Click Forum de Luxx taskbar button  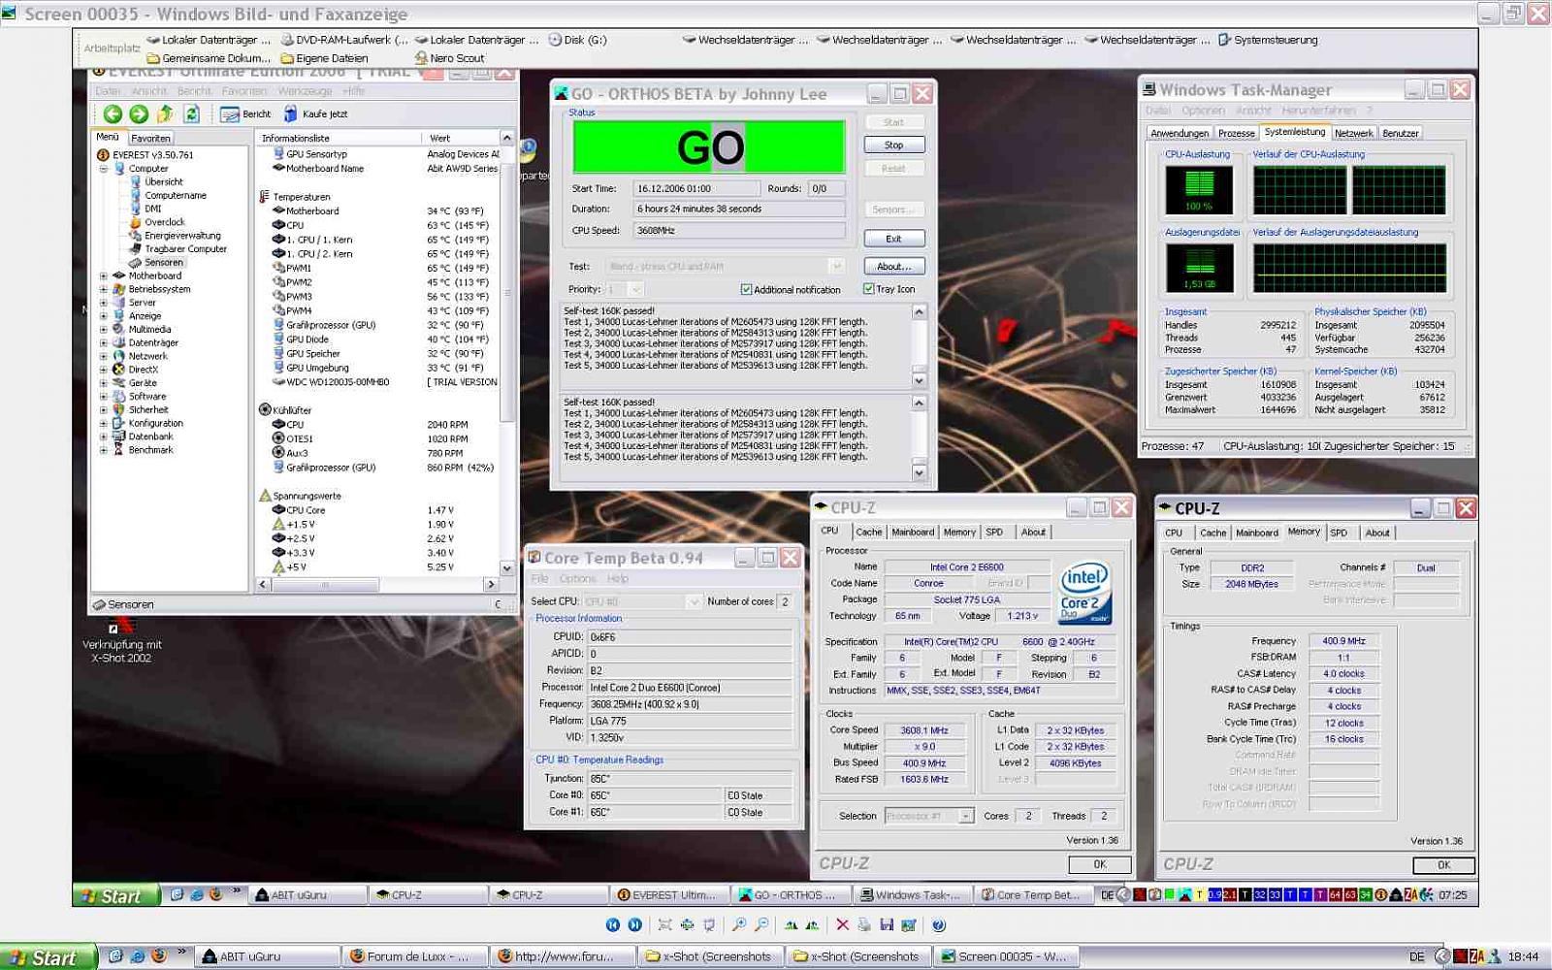(415, 956)
